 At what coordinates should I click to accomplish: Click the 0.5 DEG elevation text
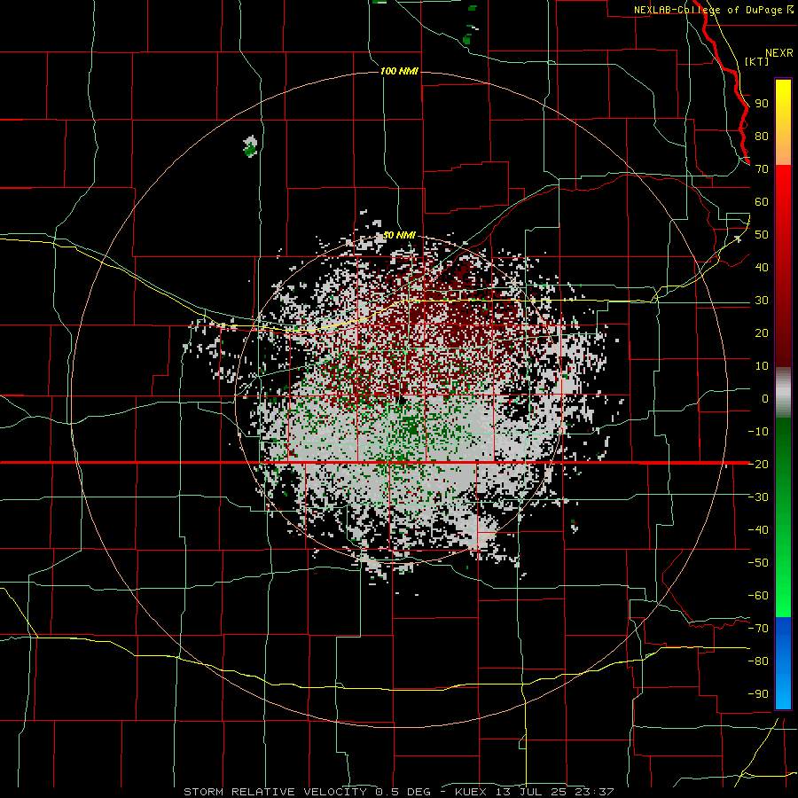[x=403, y=792]
